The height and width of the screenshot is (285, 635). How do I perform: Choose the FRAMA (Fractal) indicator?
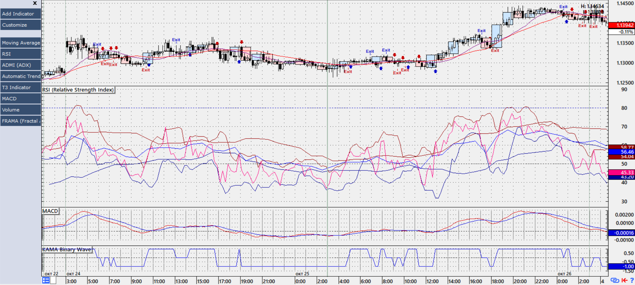[x=21, y=121]
